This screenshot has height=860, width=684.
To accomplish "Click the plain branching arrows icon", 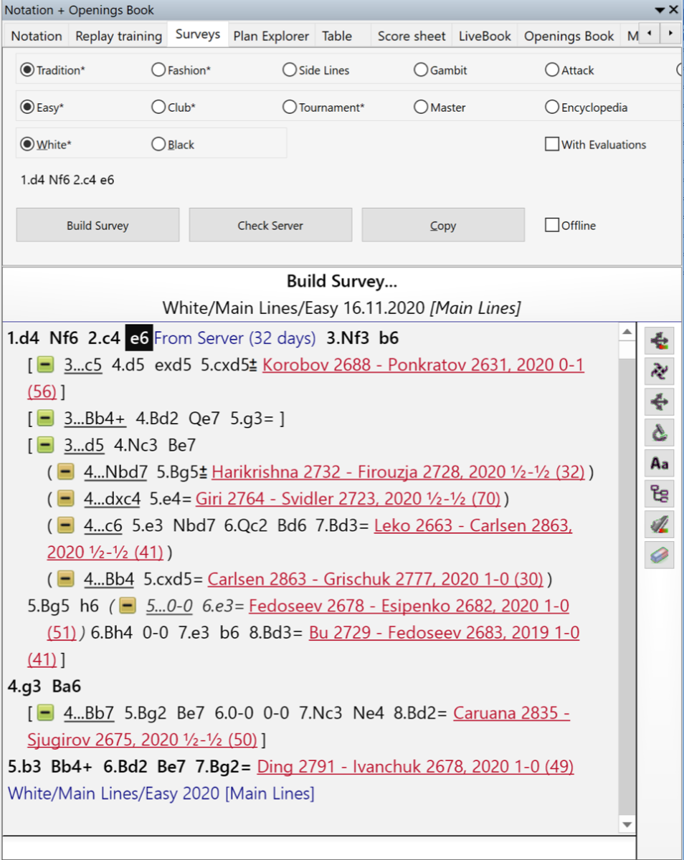I will (659, 402).
